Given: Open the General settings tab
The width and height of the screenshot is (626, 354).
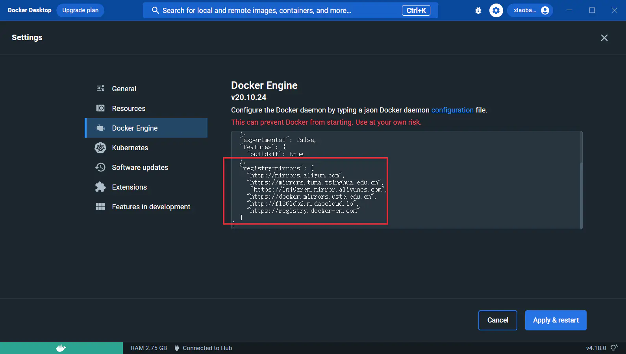Looking at the screenshot, I should [x=146, y=88].
